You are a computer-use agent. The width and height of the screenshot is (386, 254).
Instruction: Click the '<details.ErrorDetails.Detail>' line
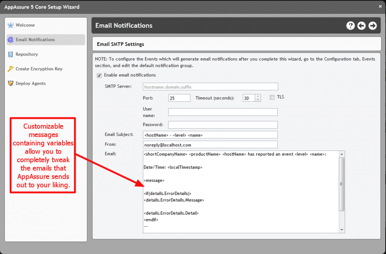[x=171, y=213]
